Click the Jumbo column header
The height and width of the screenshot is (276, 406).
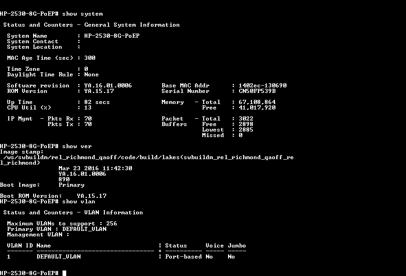[237, 246]
